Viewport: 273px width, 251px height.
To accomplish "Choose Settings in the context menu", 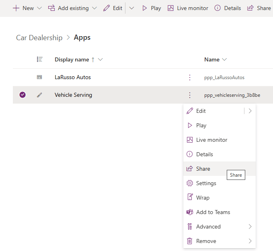I will coord(206,183).
